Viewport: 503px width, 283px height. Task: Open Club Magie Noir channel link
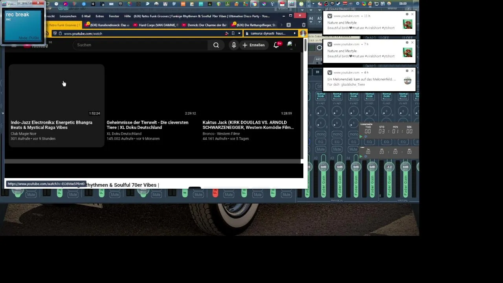[24, 134]
